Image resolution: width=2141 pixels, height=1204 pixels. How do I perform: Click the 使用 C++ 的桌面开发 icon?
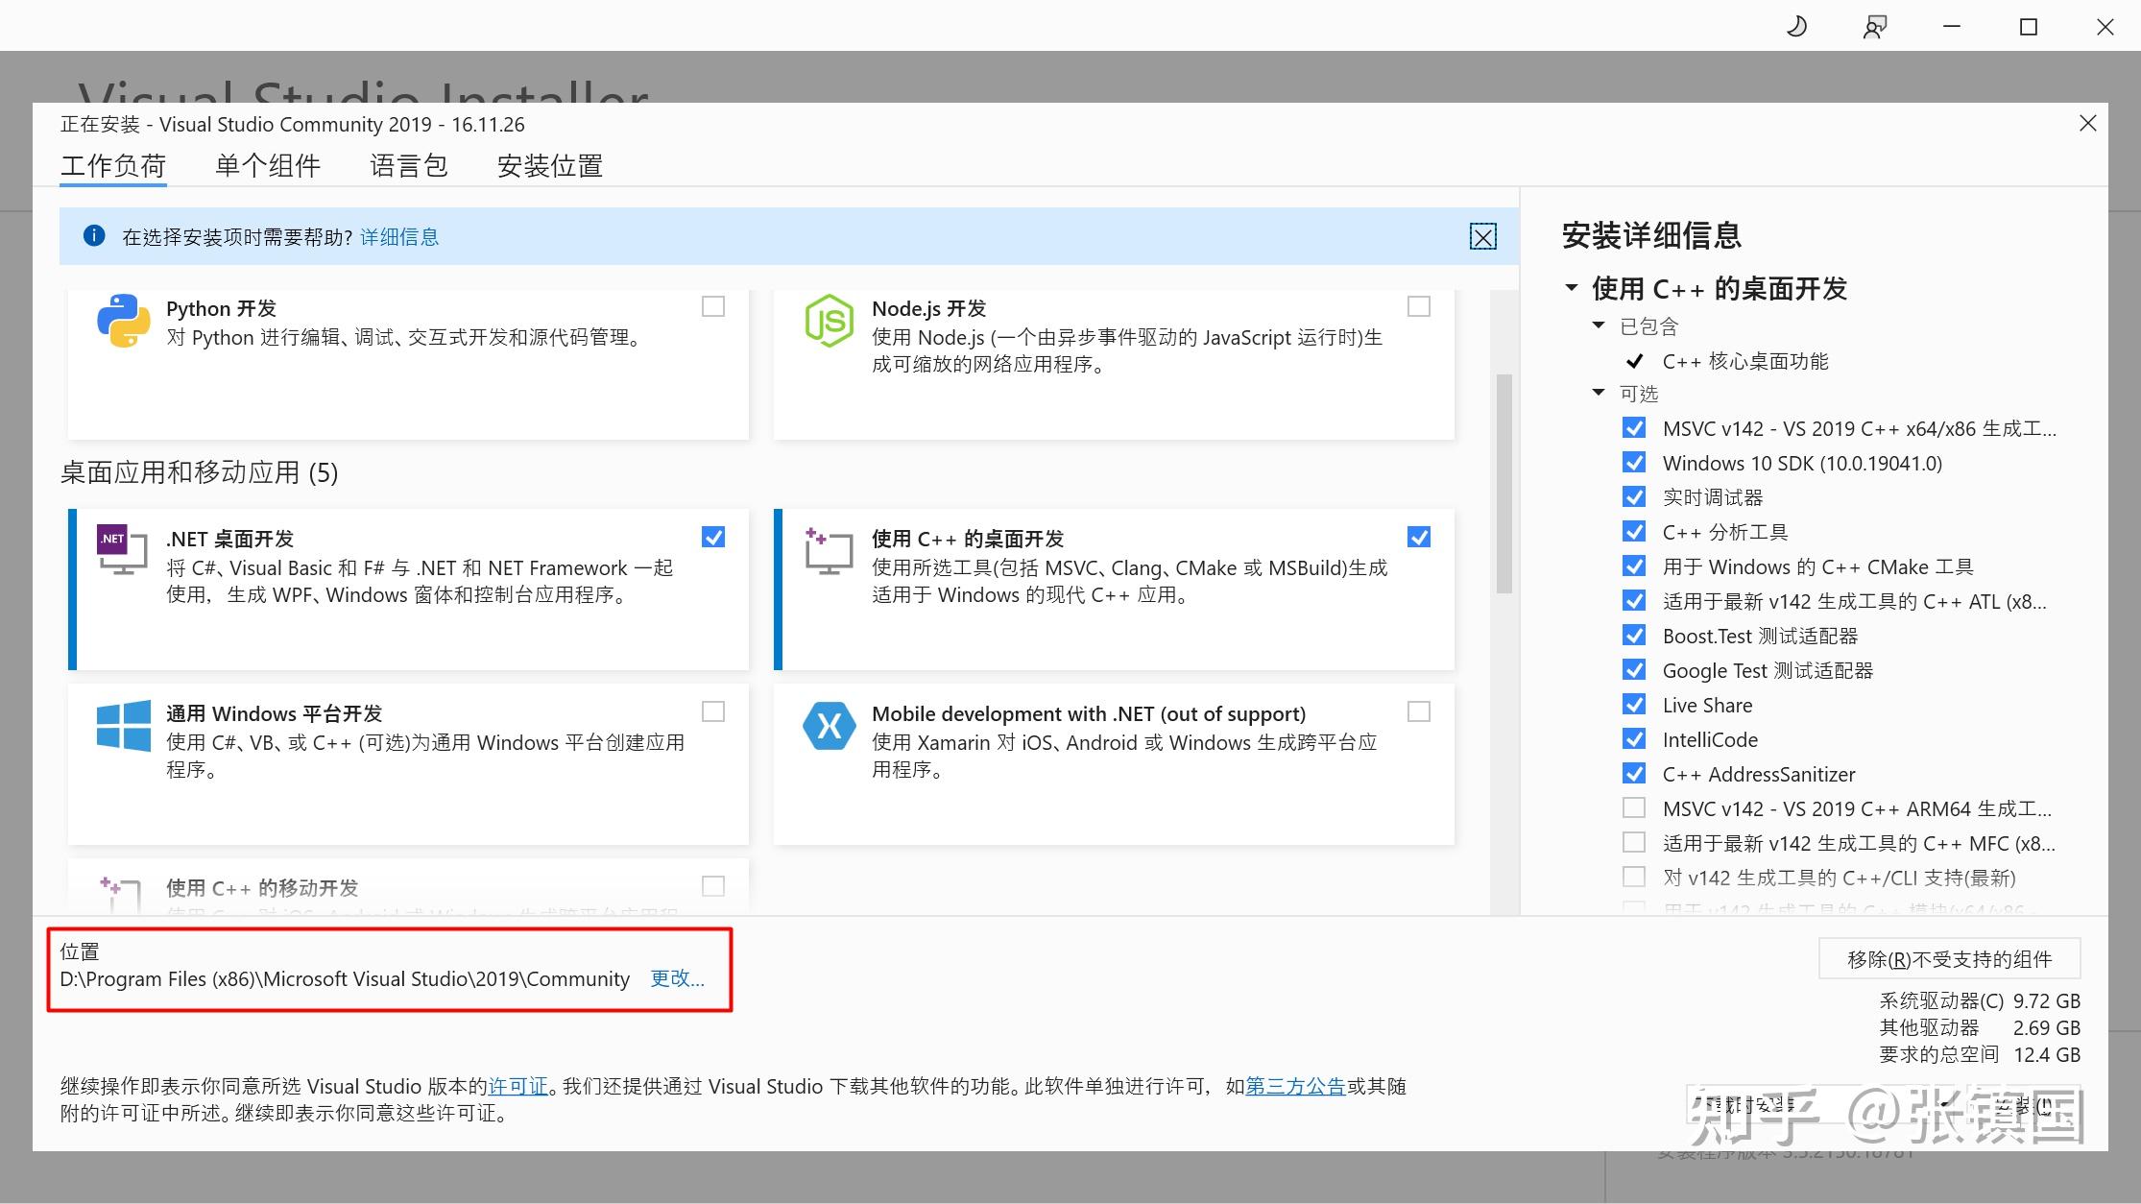point(828,550)
